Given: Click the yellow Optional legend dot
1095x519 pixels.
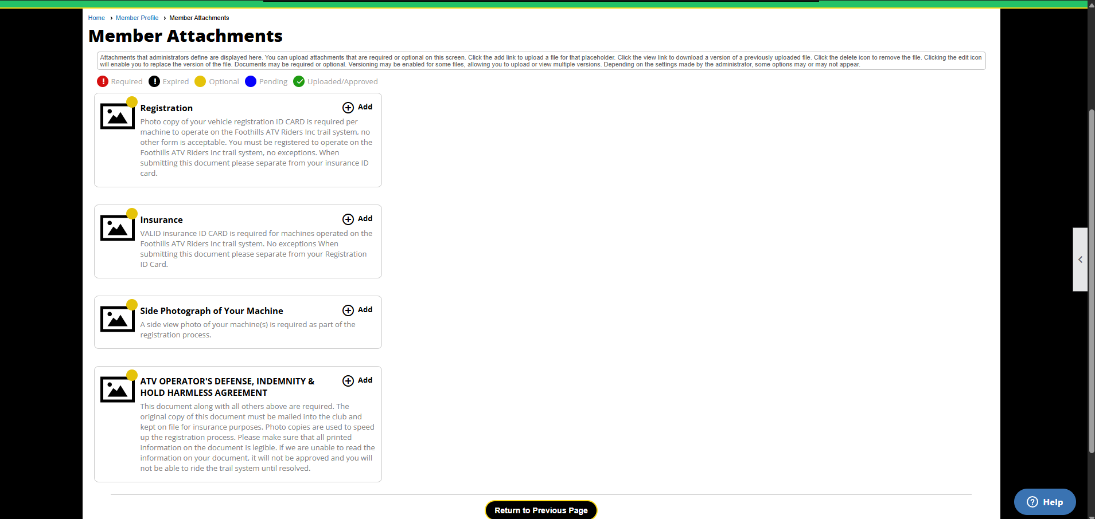Looking at the screenshot, I should [x=200, y=81].
